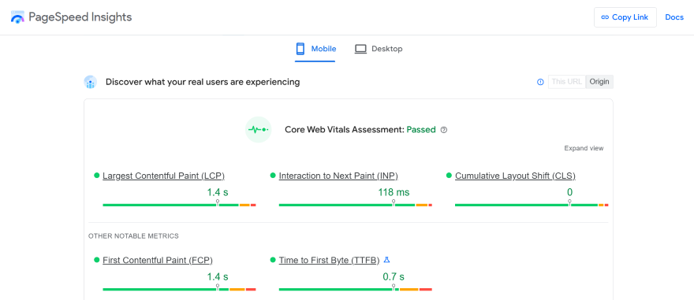Screen dimensions: 694x300
Task: Click the PageSpeed Insights logo icon
Action: click(17, 17)
